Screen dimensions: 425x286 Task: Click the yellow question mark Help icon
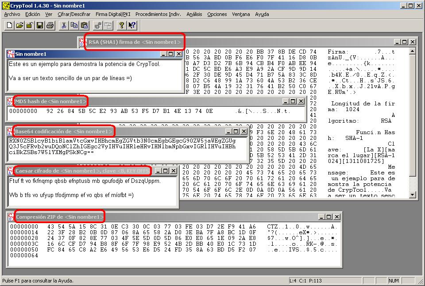click(x=121, y=26)
